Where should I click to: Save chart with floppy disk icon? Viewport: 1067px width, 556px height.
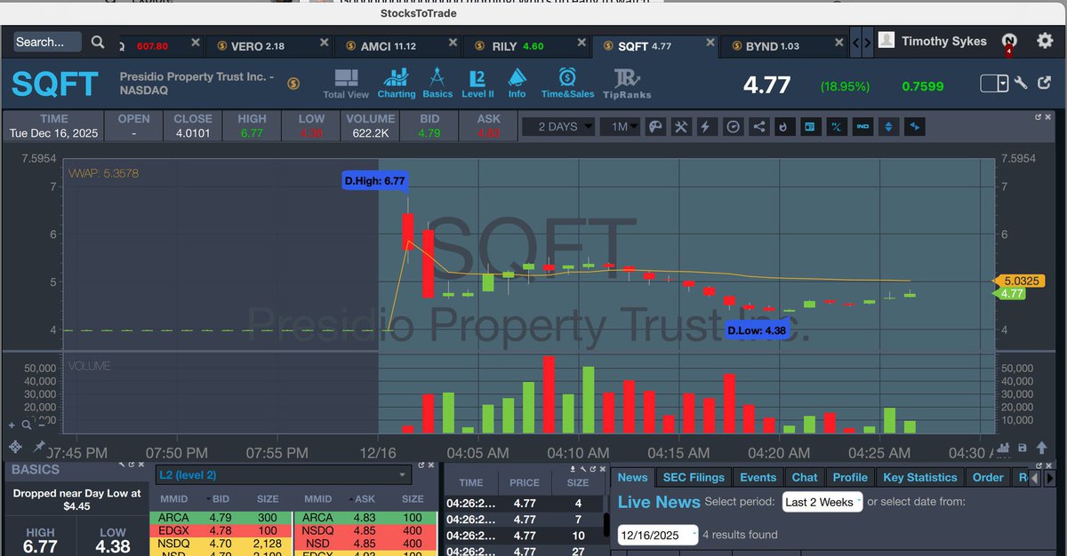1022,447
